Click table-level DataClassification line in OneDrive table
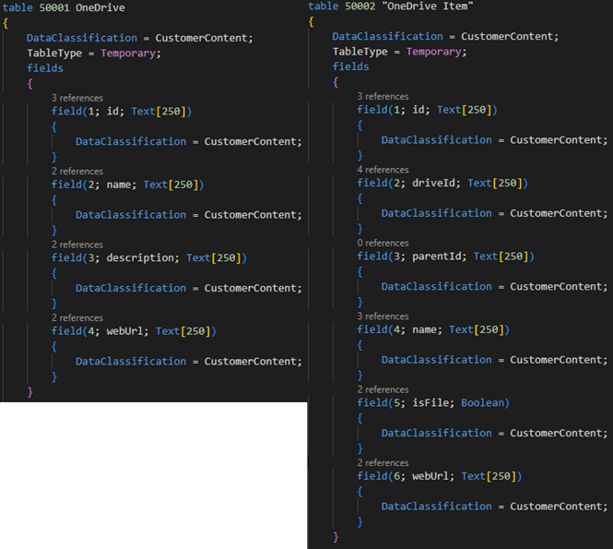 tap(140, 38)
